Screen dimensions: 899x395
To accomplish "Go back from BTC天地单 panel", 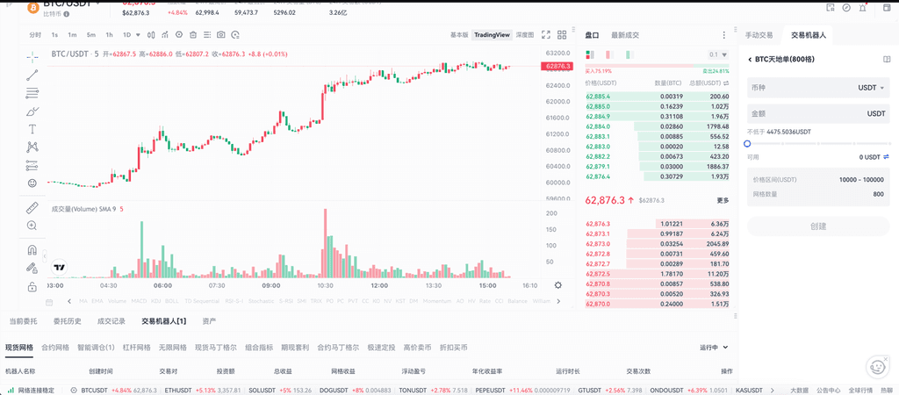I will pyautogui.click(x=749, y=60).
